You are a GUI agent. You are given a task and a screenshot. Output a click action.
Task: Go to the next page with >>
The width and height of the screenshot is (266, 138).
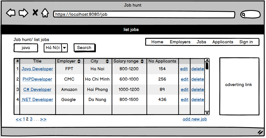(x=43, y=119)
